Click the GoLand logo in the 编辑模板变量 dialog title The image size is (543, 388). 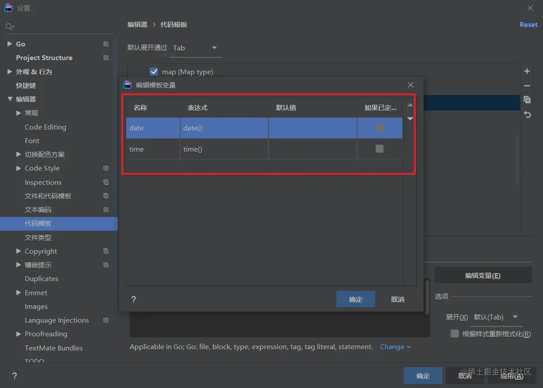pos(127,85)
